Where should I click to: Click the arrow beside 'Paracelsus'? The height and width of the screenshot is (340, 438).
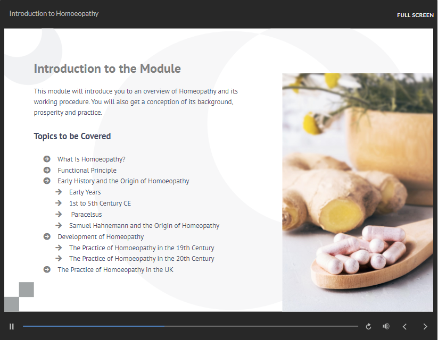[x=59, y=215]
